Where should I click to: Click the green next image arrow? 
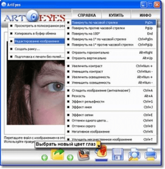[70, 157]
